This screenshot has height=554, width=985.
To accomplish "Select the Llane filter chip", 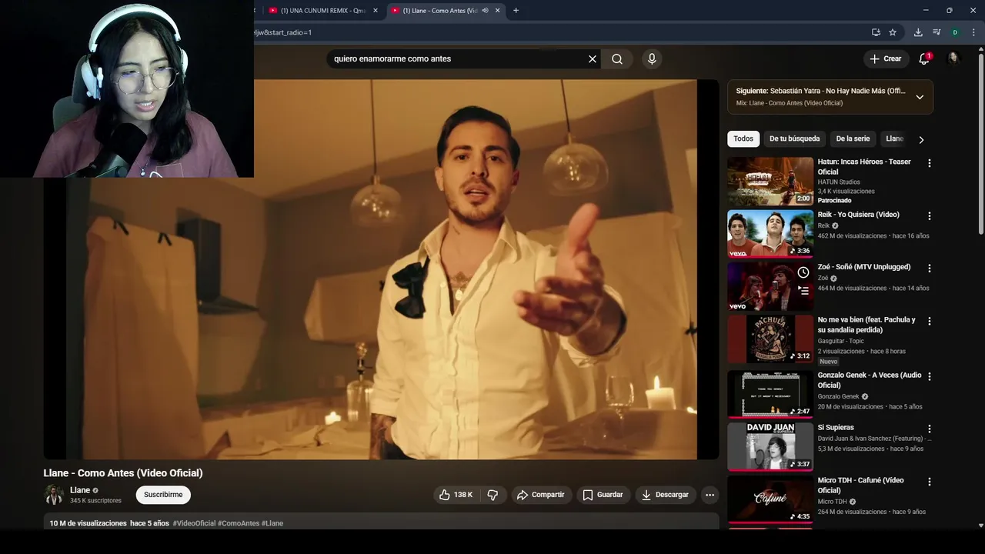I will (x=894, y=138).
